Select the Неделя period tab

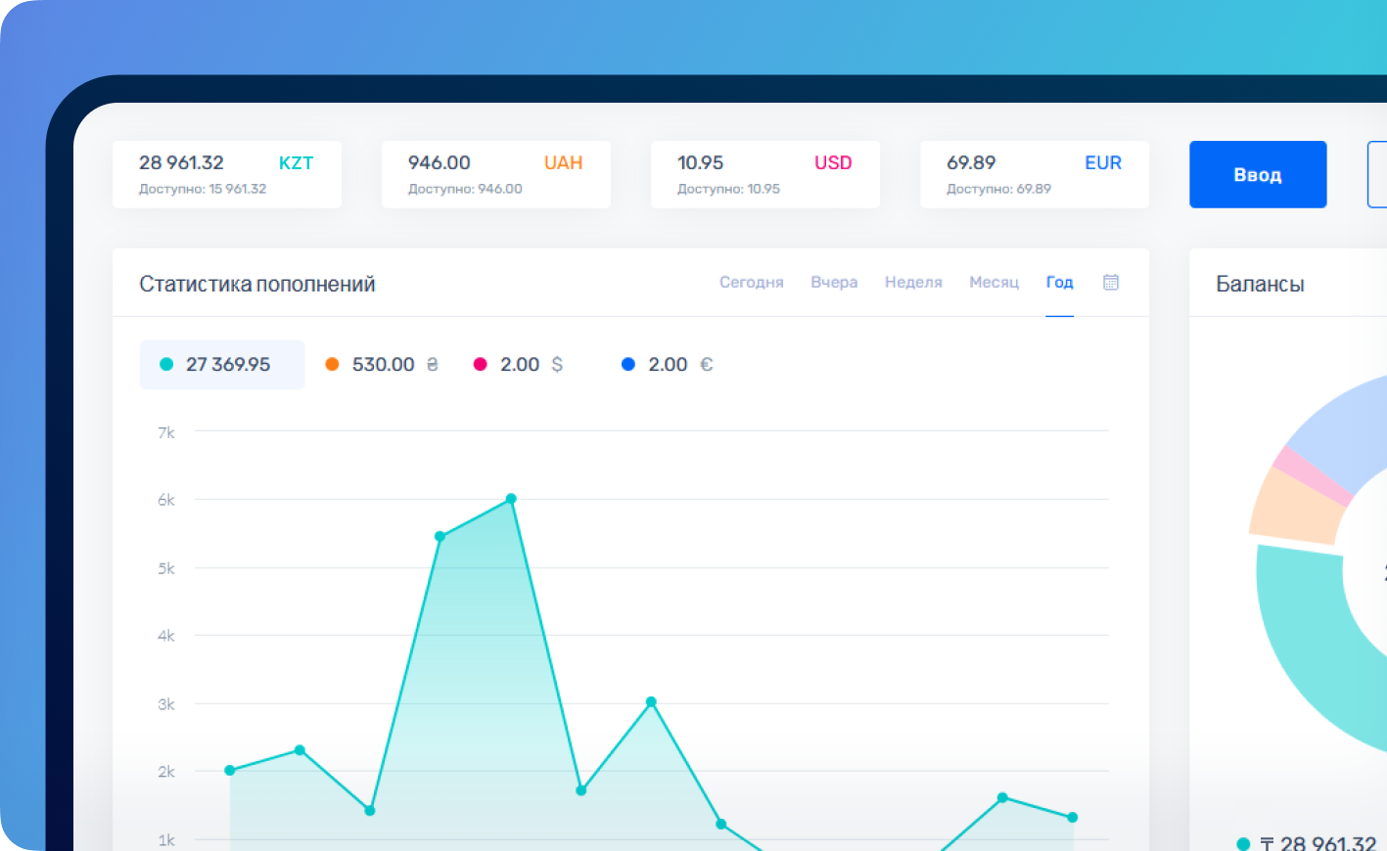click(913, 283)
